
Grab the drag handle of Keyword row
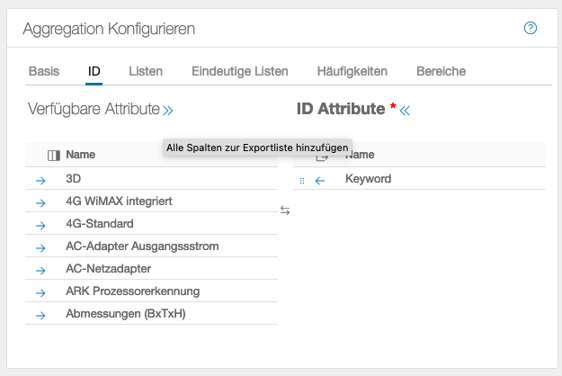click(301, 180)
